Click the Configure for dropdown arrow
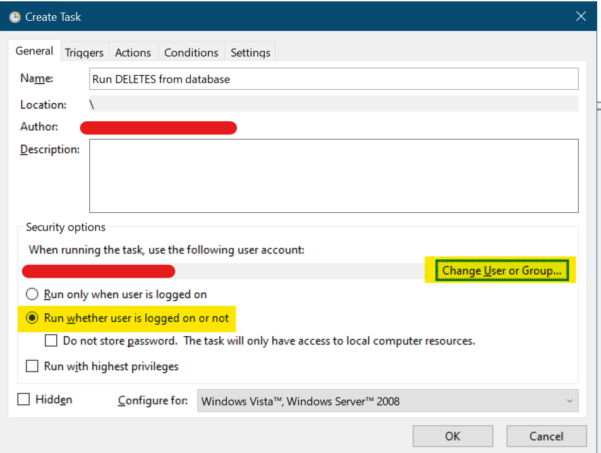This screenshot has height=453, width=601. tap(569, 401)
